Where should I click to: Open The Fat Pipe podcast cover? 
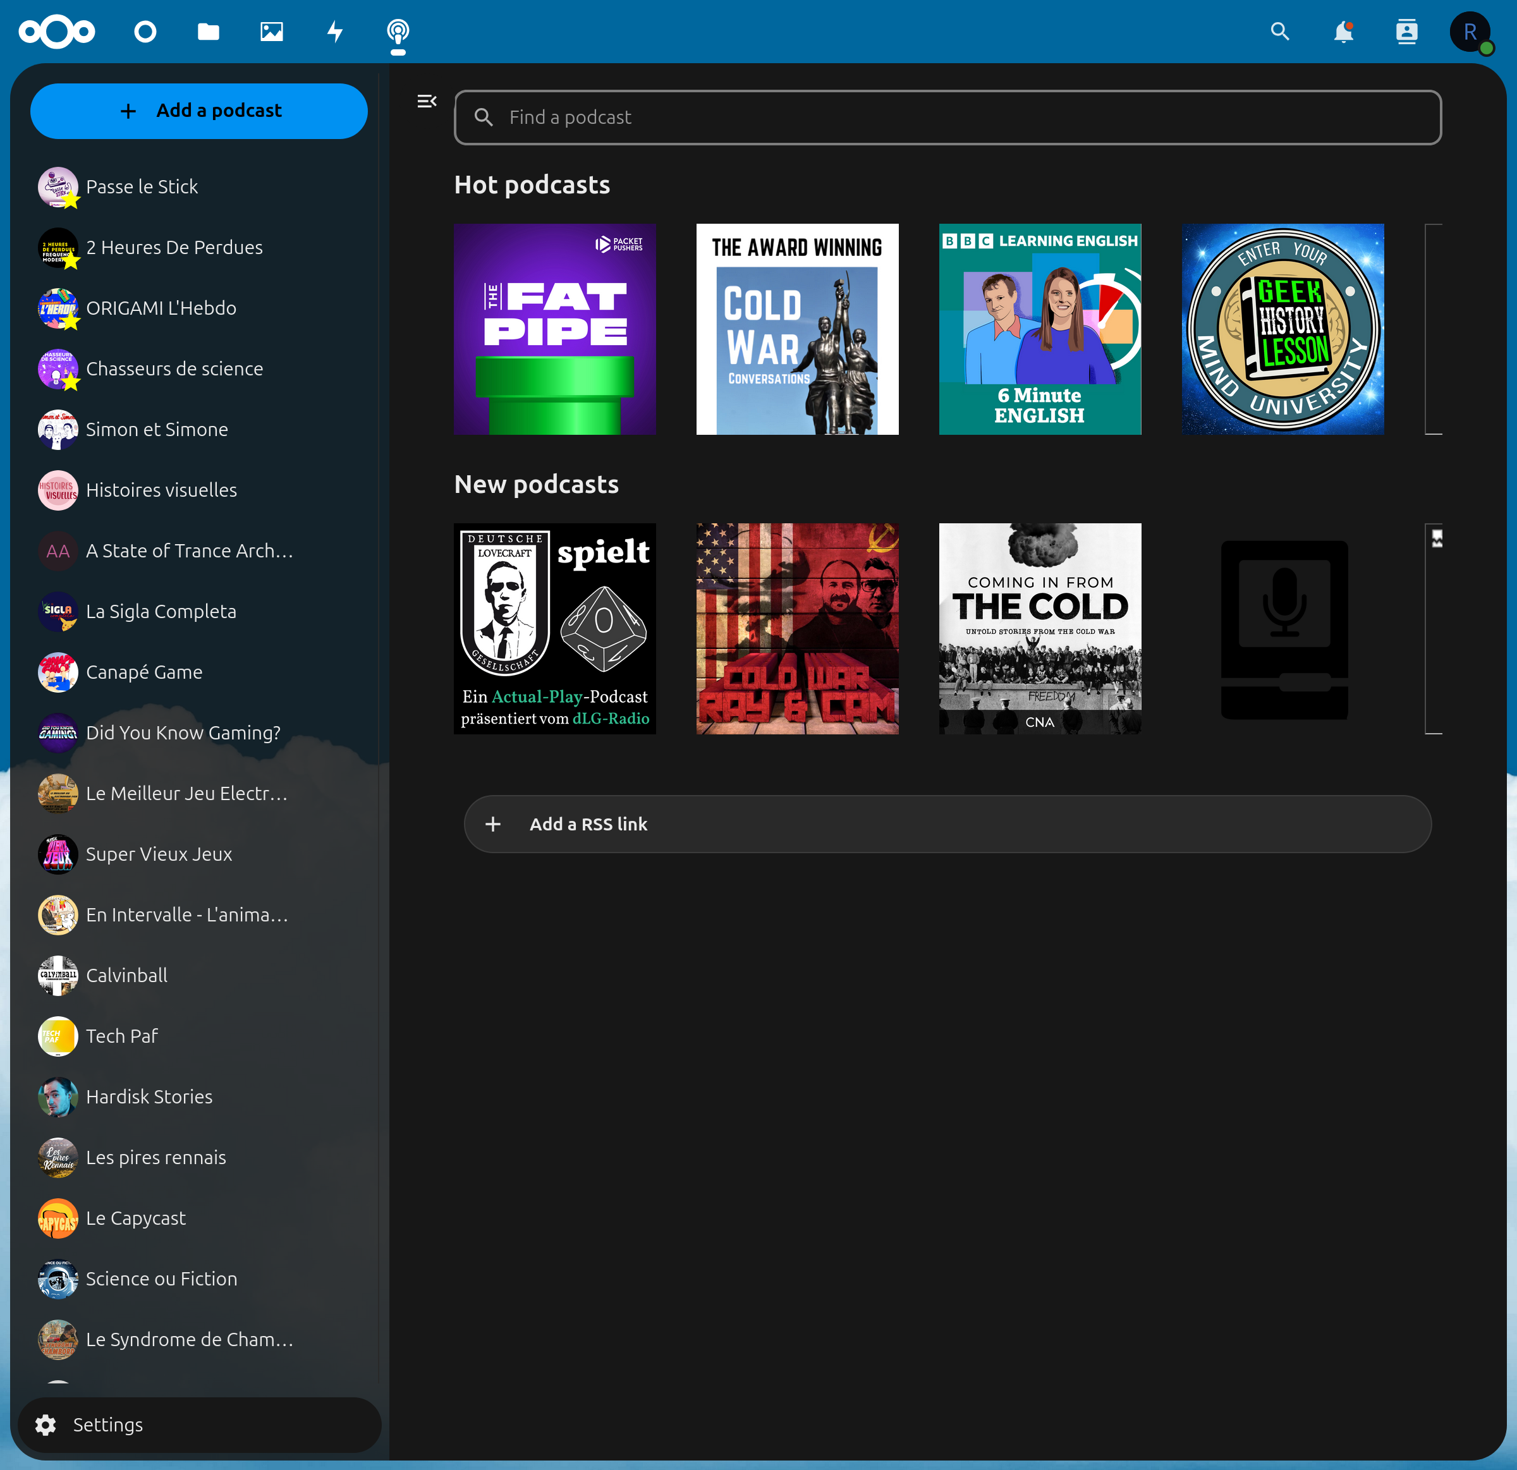(555, 329)
